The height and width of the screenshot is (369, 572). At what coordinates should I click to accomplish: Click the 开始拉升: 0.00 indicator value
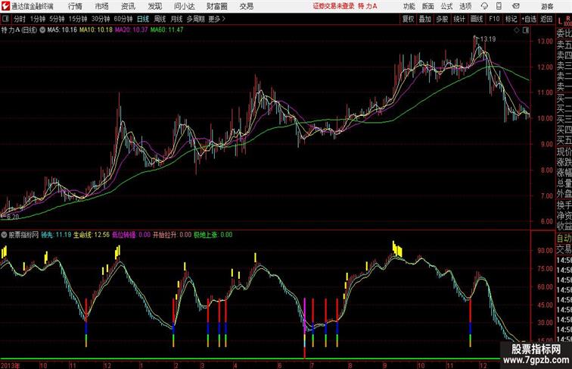click(172, 235)
